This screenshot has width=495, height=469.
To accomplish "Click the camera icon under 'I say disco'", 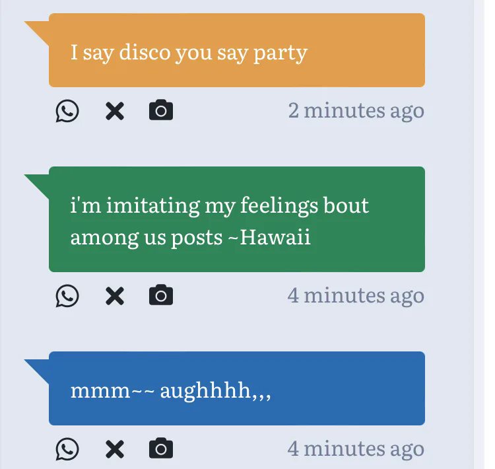I will [161, 110].
